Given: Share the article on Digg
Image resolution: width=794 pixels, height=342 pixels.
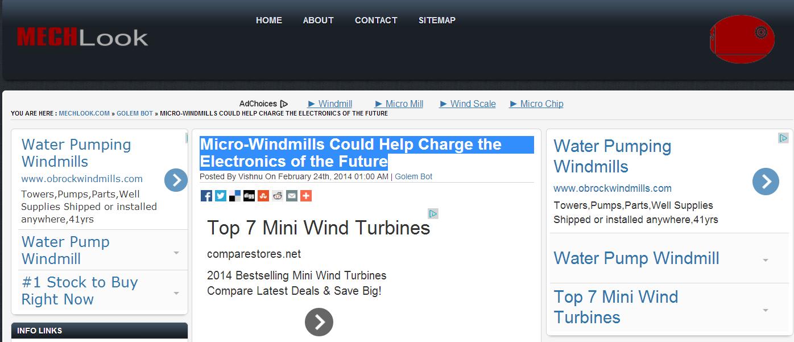Looking at the screenshot, I should click(249, 196).
